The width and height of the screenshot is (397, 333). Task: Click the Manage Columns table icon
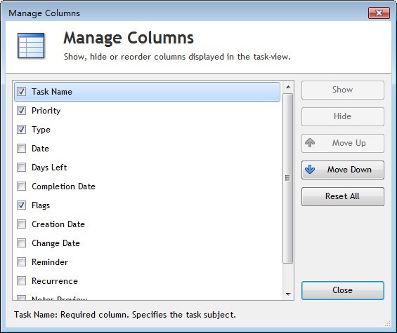point(31,46)
